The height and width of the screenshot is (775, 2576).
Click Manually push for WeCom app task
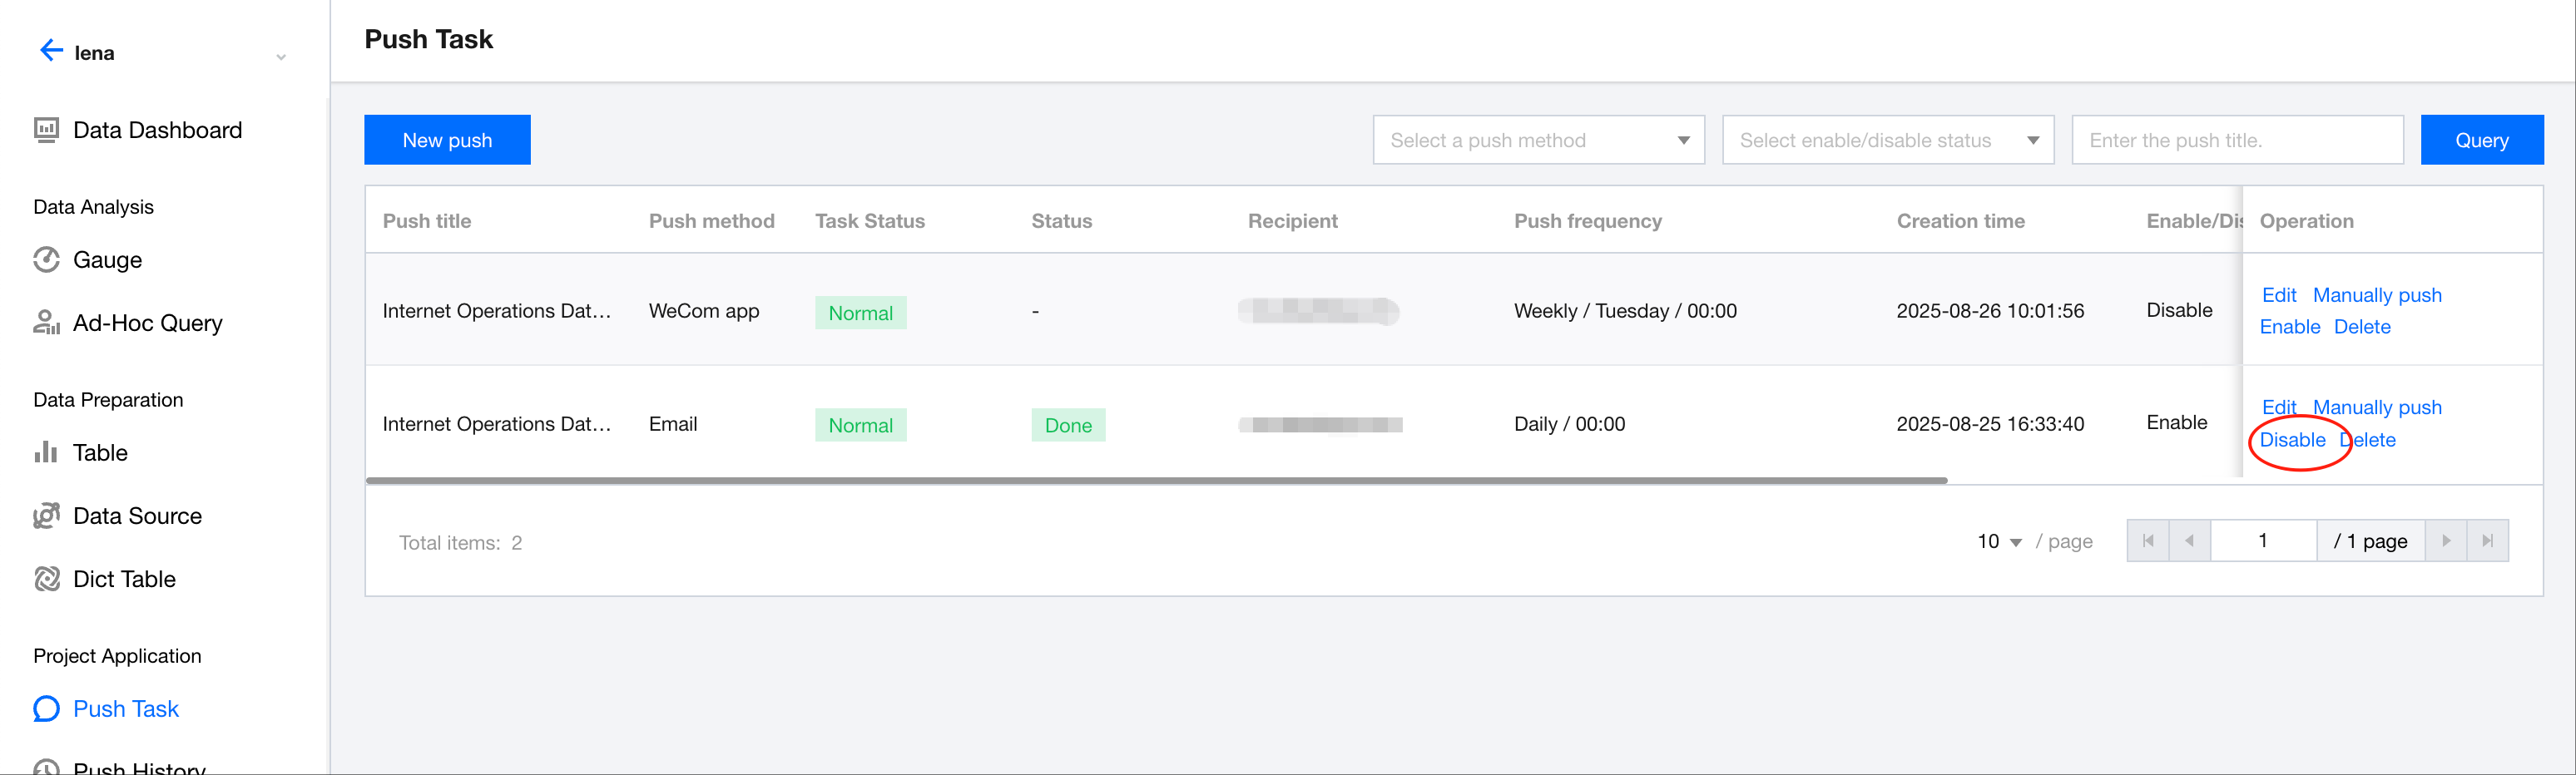tap(2377, 295)
